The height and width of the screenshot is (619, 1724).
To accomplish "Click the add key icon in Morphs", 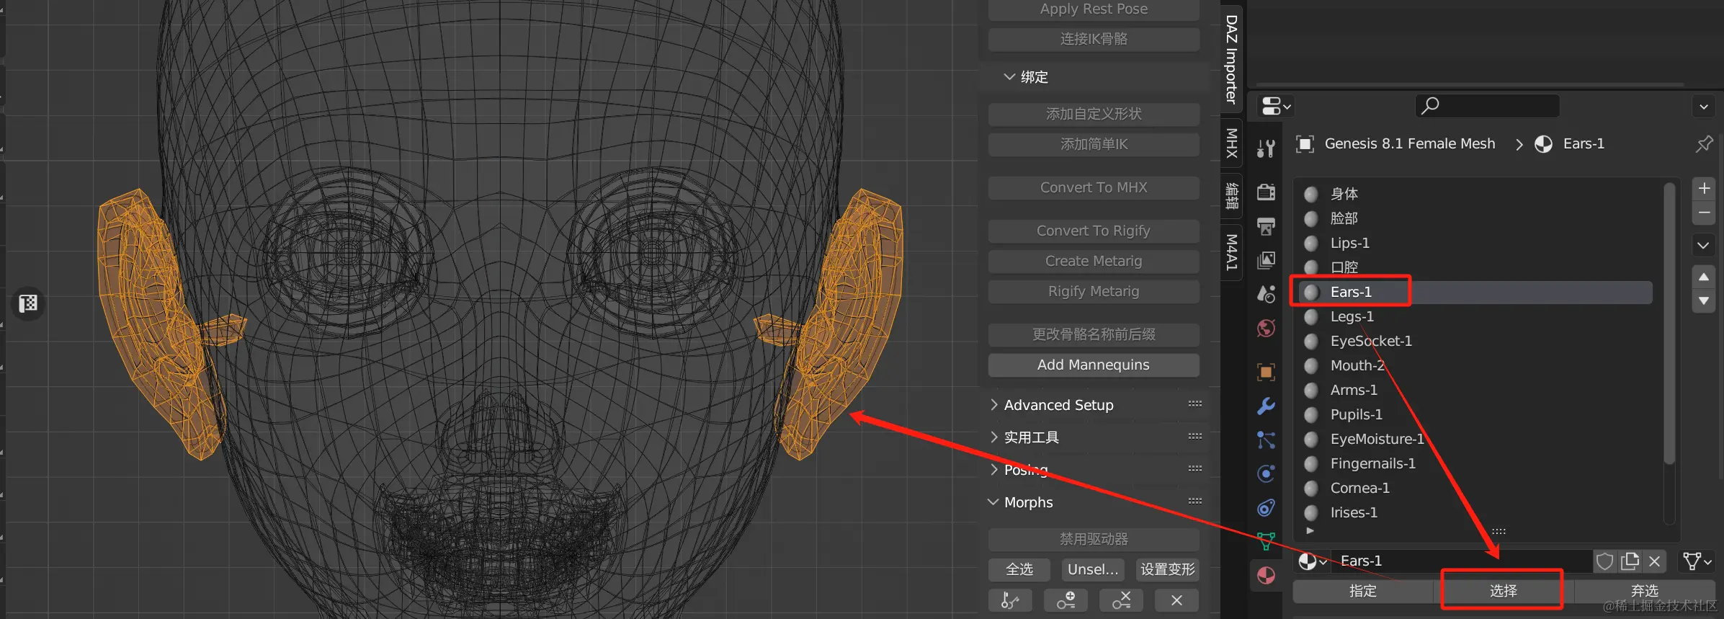I will click(1066, 600).
